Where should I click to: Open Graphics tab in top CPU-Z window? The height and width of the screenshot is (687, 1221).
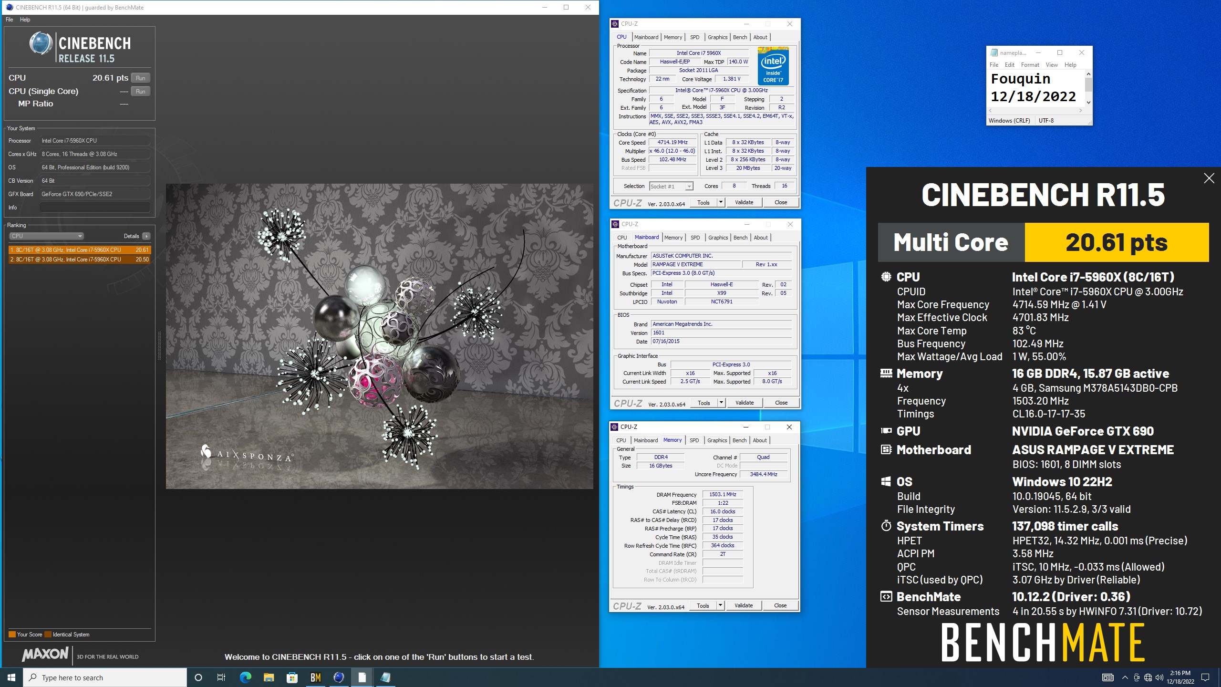point(717,37)
